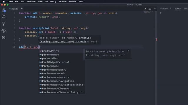Click the red error marker in overview ruler
The height and width of the screenshot is (105, 188).
(x=156, y=40)
